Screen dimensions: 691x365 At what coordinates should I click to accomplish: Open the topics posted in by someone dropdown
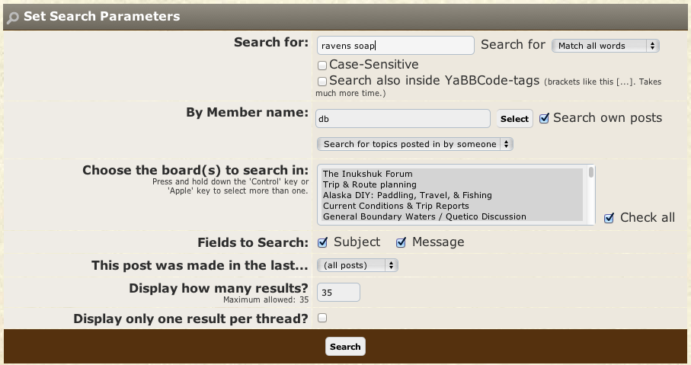[x=414, y=144]
